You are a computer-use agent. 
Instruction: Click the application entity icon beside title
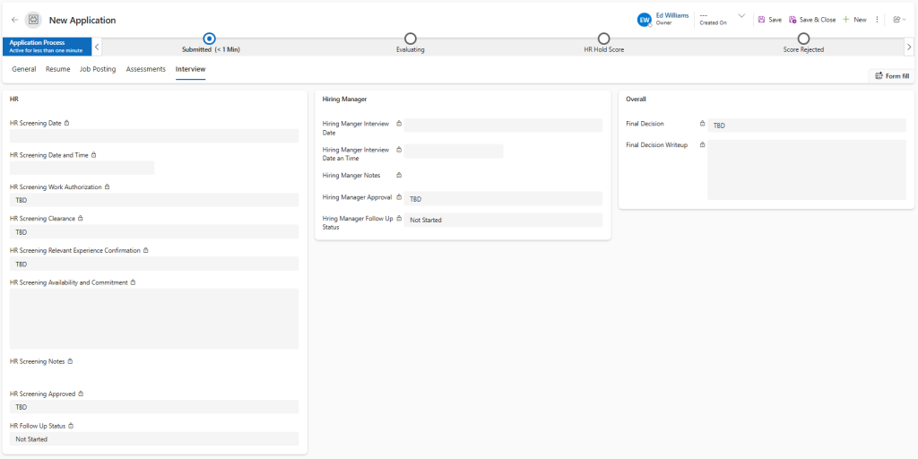33,20
